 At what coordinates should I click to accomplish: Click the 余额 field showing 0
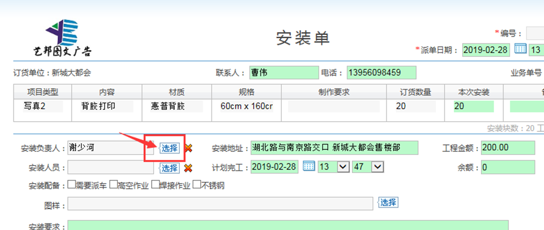tap(507, 167)
